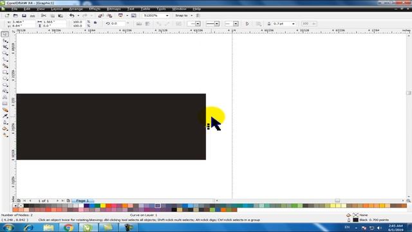Viewport: 412px width, 232px height.
Task: Select the Interactive Blend tool
Action: (5, 110)
